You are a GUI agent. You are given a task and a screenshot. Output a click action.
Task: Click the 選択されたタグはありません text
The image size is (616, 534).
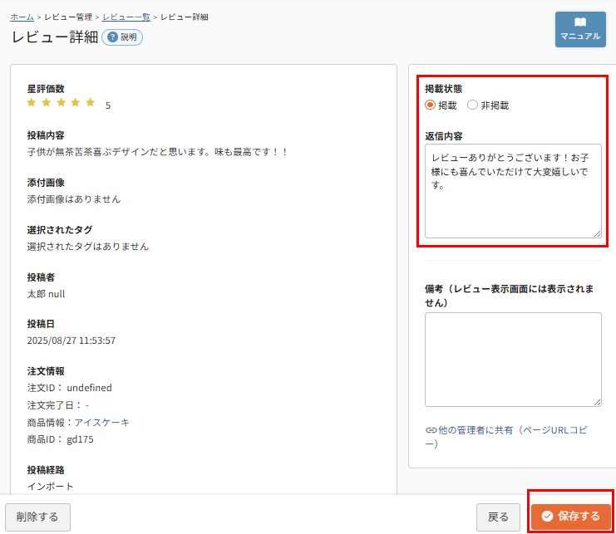(x=88, y=247)
